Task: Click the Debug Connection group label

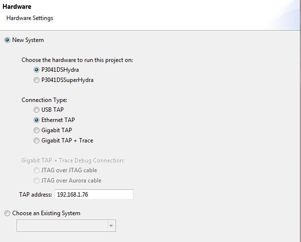Action: coord(73,161)
